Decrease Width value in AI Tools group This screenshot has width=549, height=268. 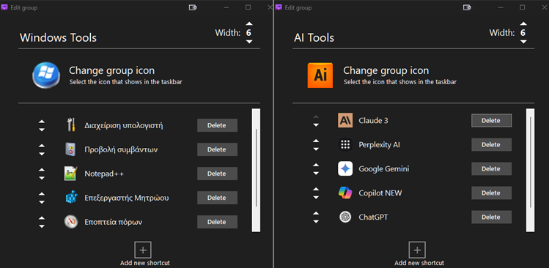coord(523,42)
